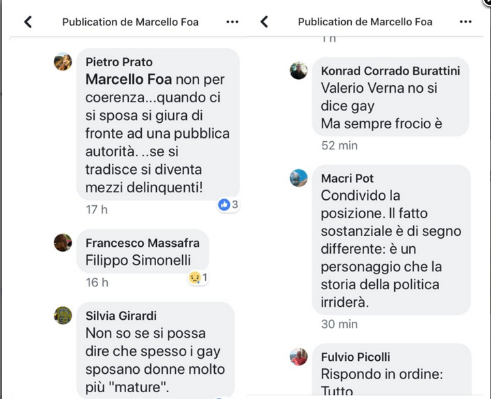Open Pietro Prato's profile picture
Viewport: 491px width, 399px height.
tap(63, 61)
